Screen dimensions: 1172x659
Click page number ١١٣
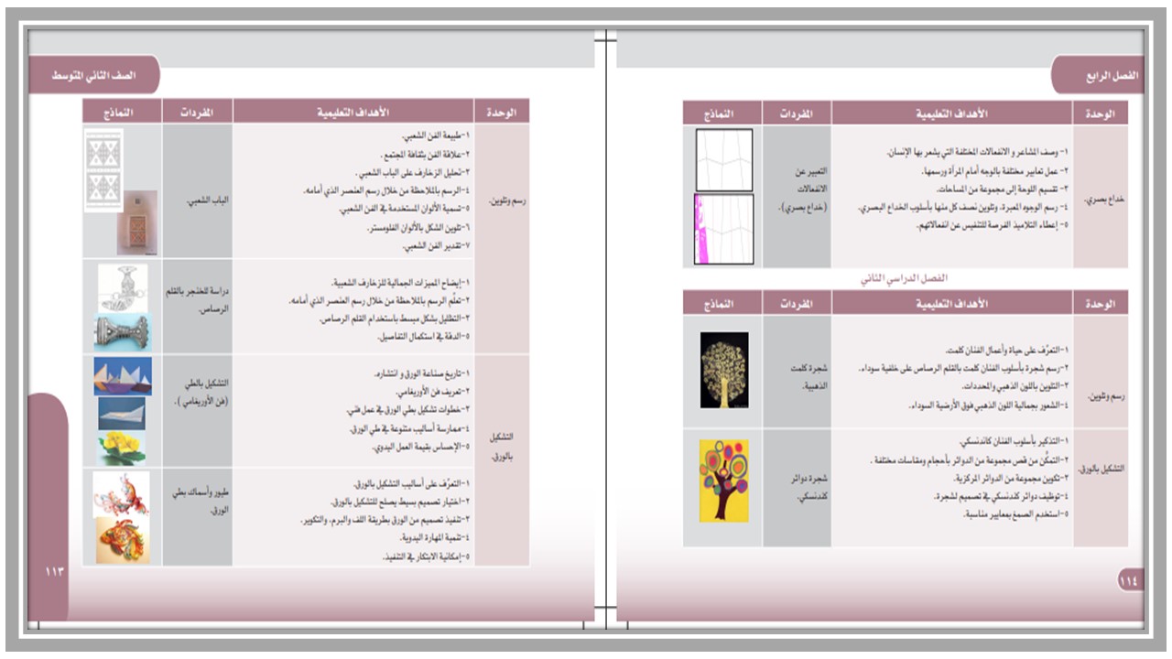[x=55, y=571]
